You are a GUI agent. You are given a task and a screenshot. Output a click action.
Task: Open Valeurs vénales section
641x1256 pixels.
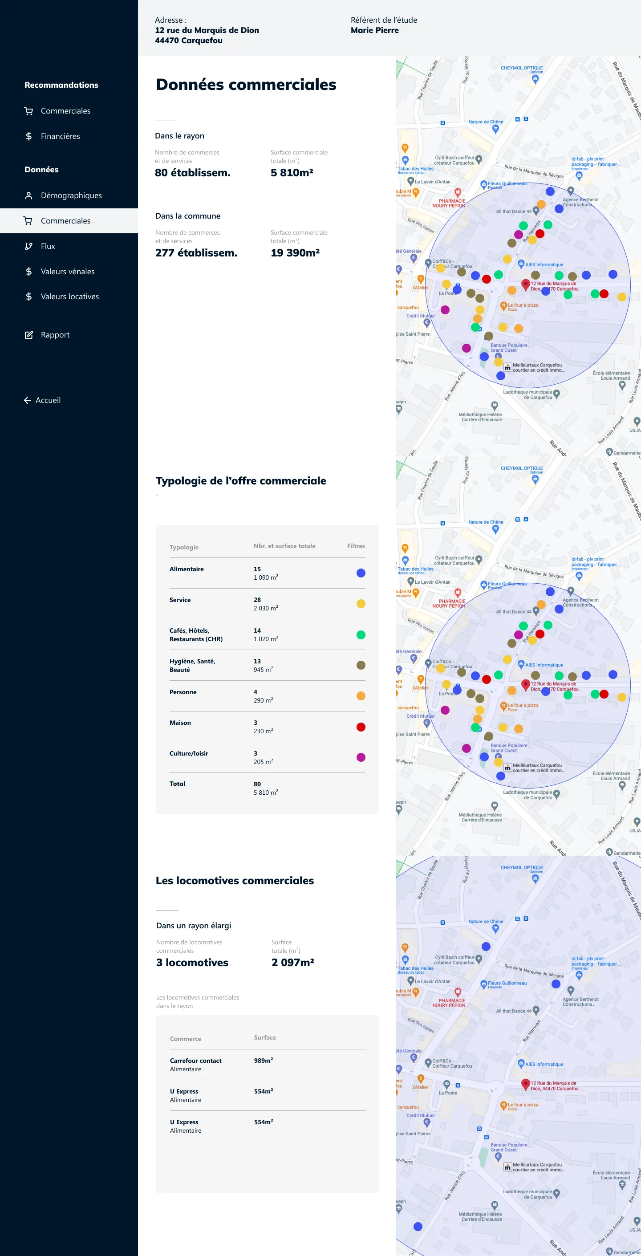[68, 272]
